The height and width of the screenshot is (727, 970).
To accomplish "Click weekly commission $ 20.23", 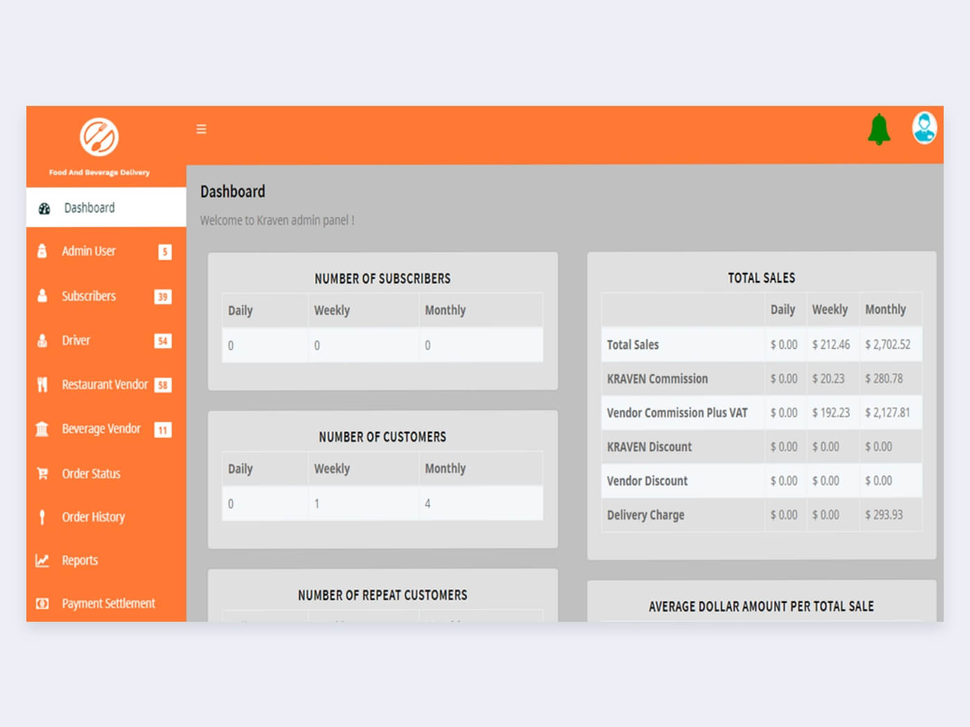I will (x=828, y=379).
